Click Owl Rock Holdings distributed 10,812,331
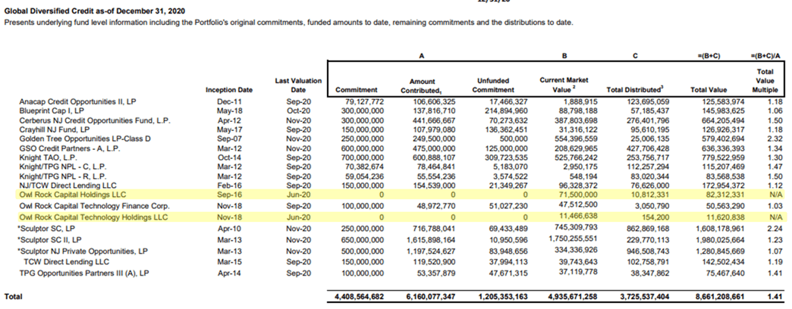This screenshot has height=309, width=792. [651, 194]
